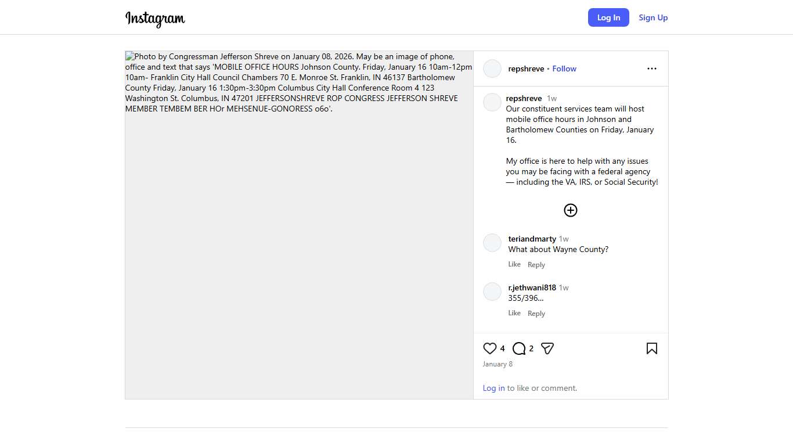Screen dimensions: 793x446
Task: Click the Sign Up link
Action: pyautogui.click(x=653, y=17)
